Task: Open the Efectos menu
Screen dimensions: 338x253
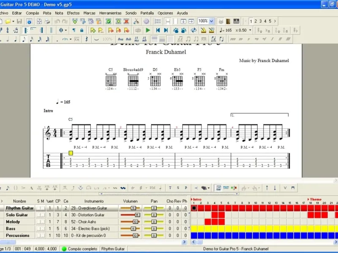Action: (73, 13)
